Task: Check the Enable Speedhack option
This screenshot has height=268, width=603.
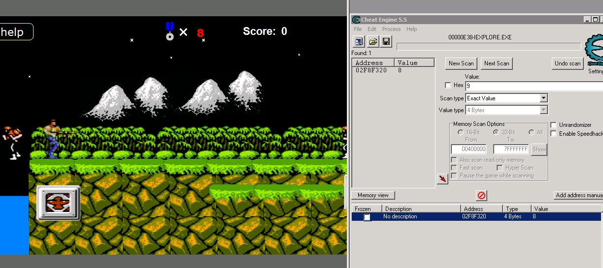Action: point(553,134)
